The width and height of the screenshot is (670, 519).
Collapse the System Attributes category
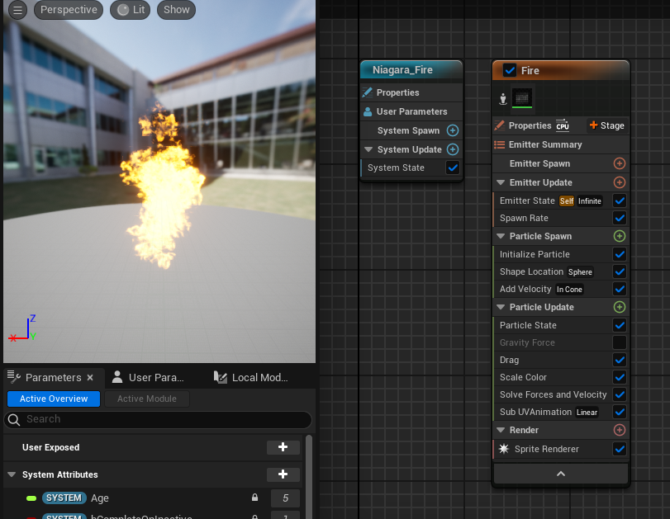(12, 474)
